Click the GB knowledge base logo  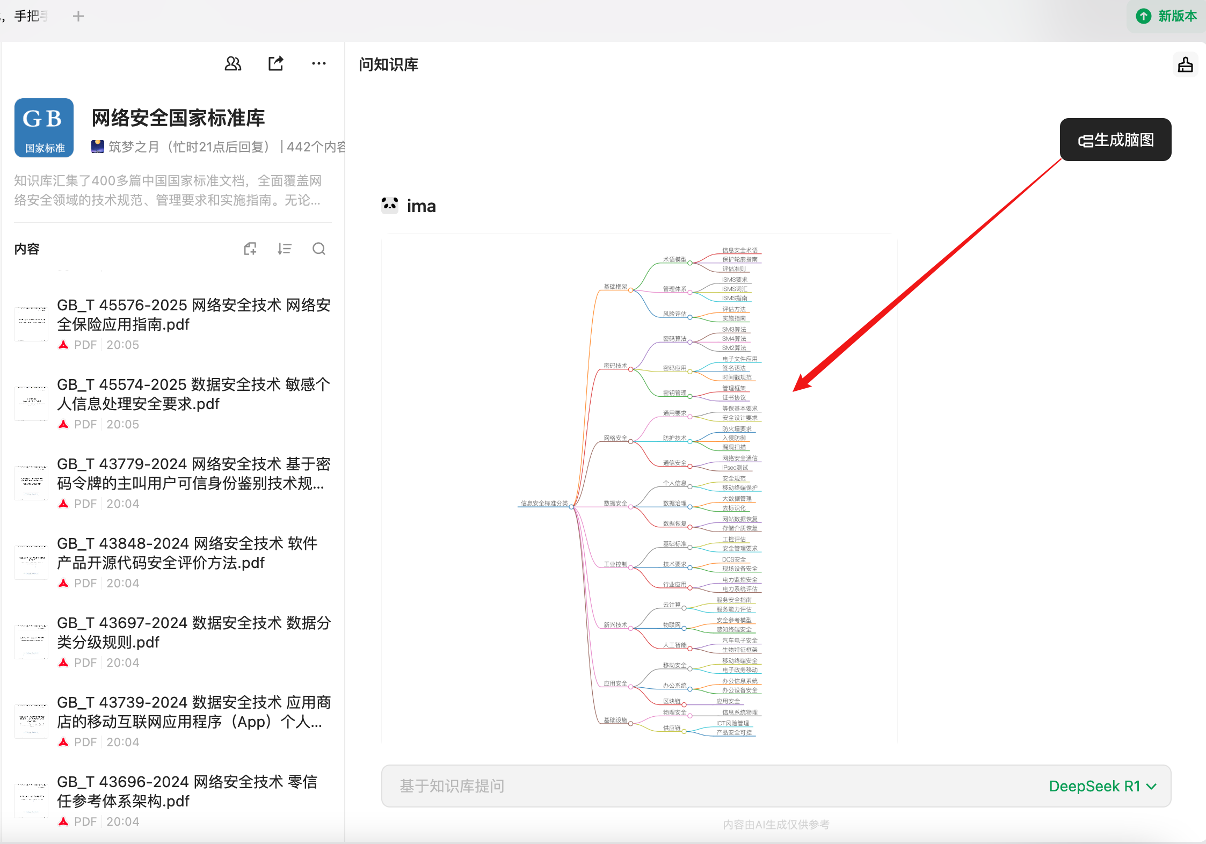[44, 127]
